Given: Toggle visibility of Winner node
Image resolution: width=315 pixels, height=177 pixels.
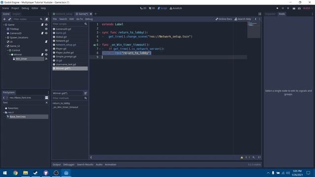Looking at the screenshot, I should point(46,55).
